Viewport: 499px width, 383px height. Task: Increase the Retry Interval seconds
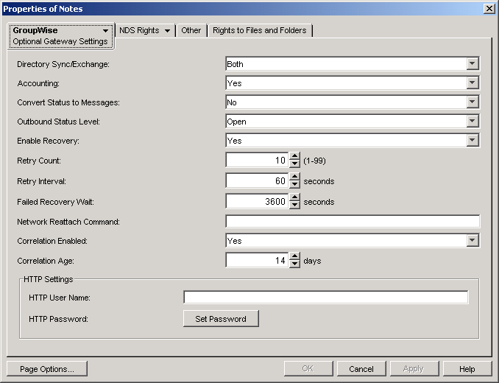[294, 177]
